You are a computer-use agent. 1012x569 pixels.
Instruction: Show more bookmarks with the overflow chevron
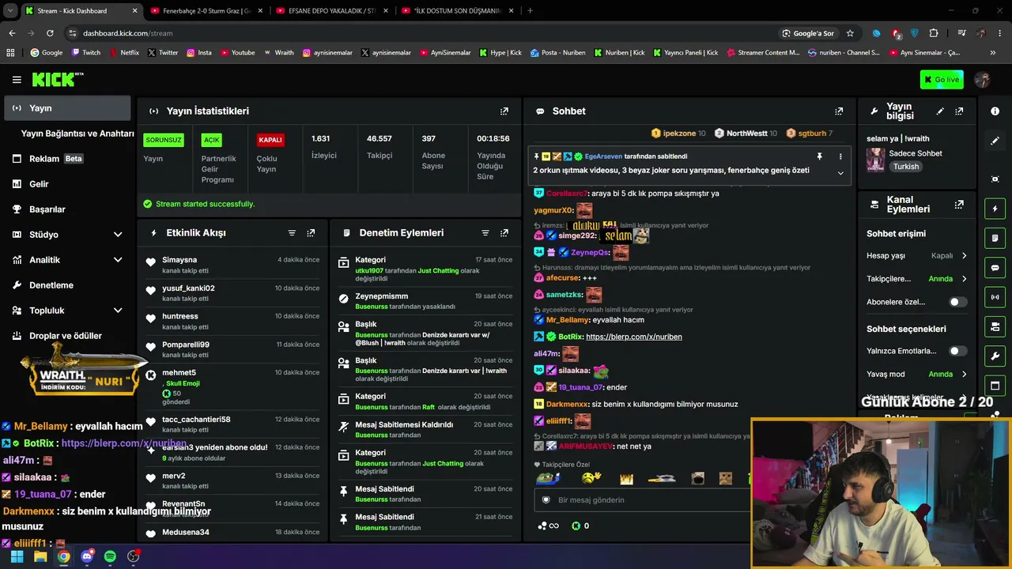click(993, 53)
